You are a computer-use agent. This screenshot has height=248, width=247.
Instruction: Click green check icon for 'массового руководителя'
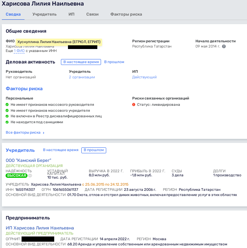point(7,105)
